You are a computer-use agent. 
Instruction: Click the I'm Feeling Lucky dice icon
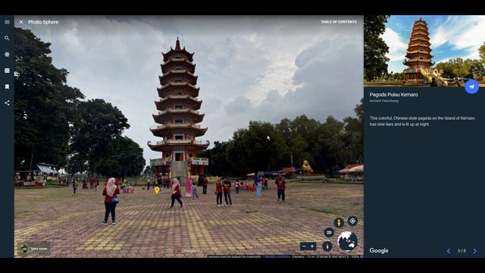(x=7, y=71)
